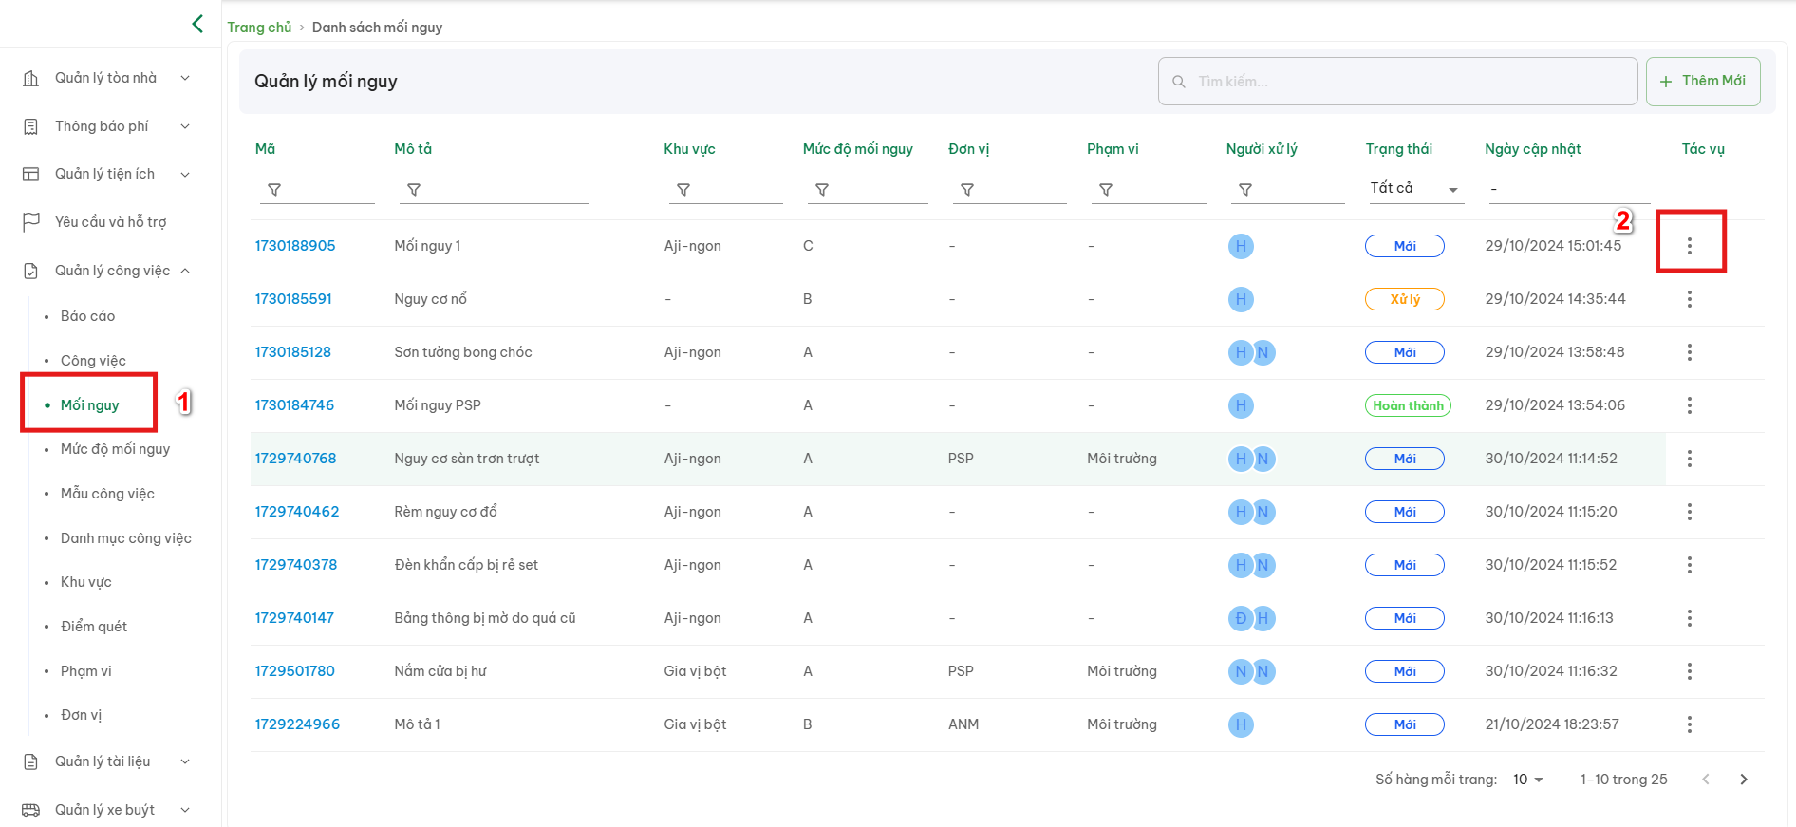
Task: Click Thêm Mới button
Action: point(1703,82)
